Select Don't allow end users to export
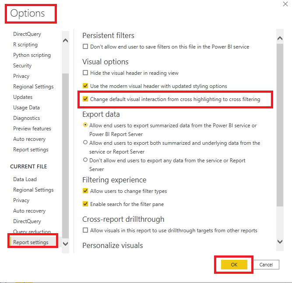292x283 pixels. pyautogui.click(x=85, y=160)
